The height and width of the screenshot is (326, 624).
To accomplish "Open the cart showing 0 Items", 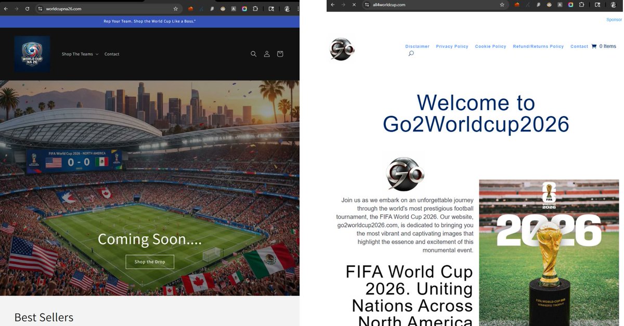I will click(604, 46).
